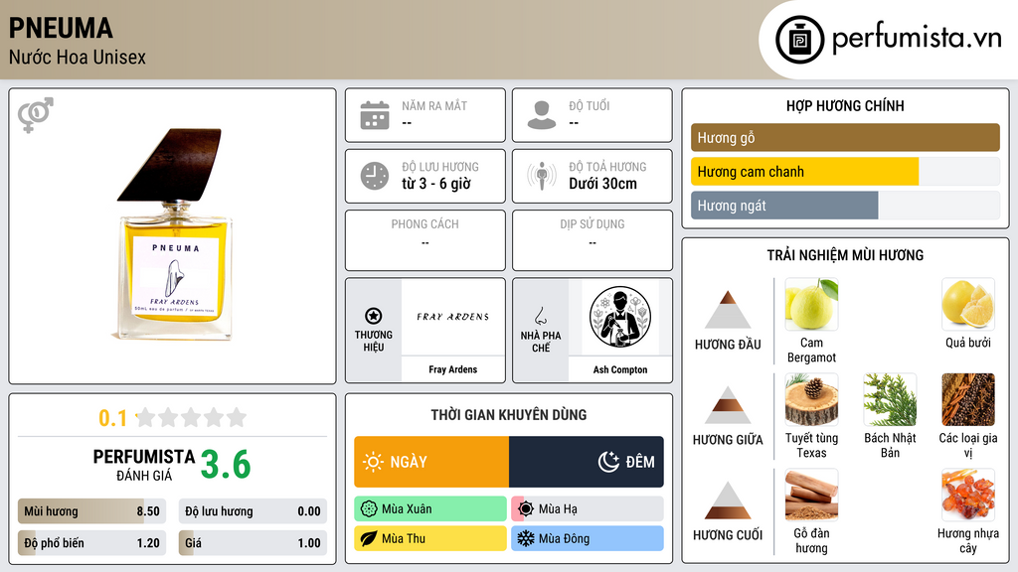Open the Tuyết tùng Texas note image
1018x572 pixels.
click(x=811, y=399)
